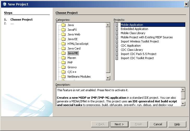The width and height of the screenshot is (190, 131).
Task: Click the Maven folder icon
Action: click(63, 58)
